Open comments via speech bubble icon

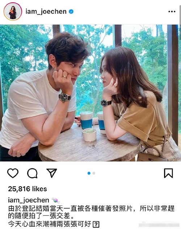pos(32,173)
